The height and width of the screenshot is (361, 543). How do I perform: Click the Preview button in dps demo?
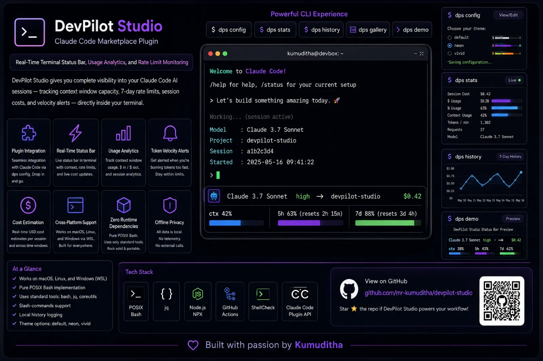tap(513, 219)
